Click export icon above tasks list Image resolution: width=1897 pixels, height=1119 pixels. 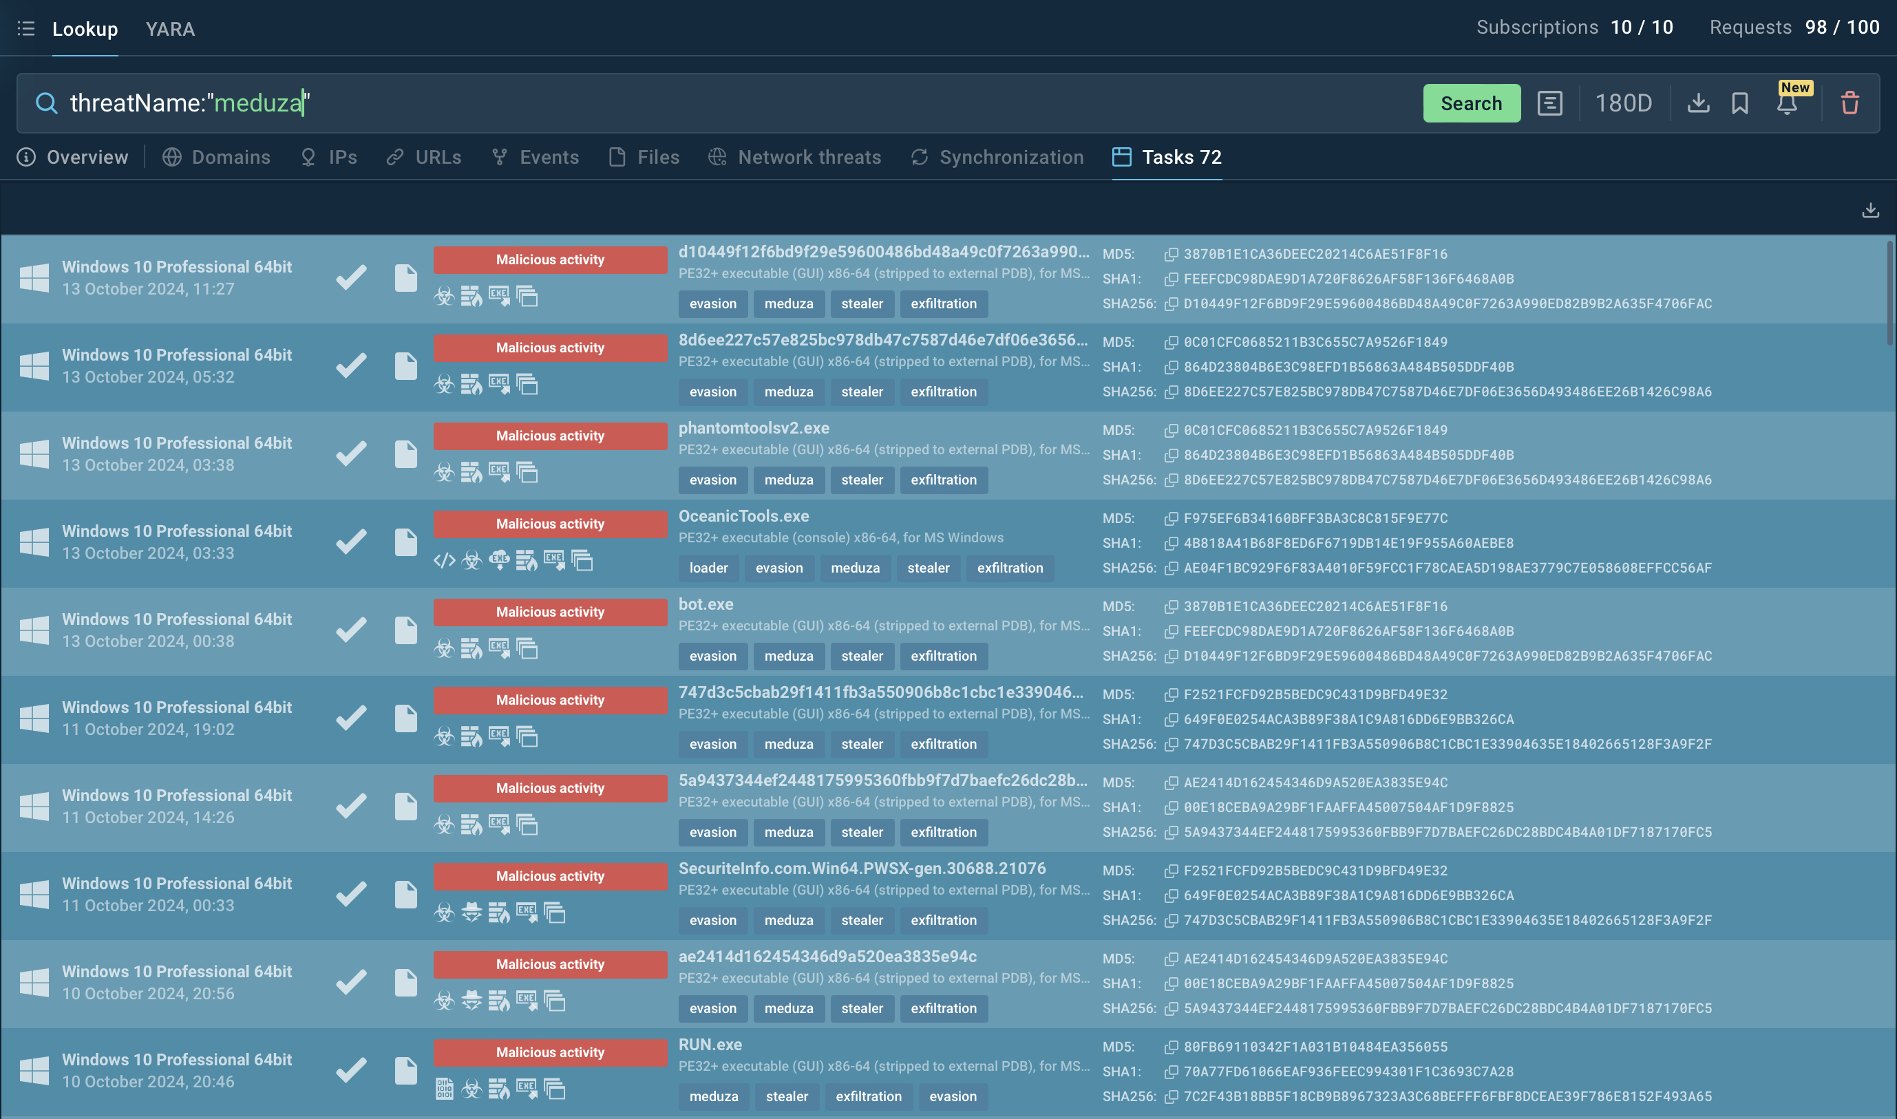(1870, 211)
